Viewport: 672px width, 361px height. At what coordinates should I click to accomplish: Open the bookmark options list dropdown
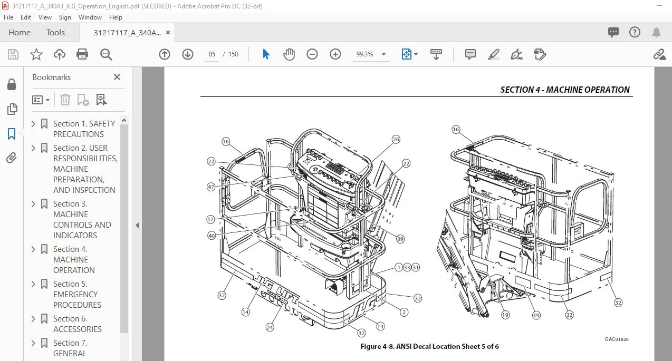pyautogui.click(x=41, y=100)
